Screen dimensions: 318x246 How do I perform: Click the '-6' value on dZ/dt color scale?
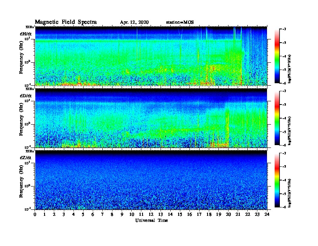[x=284, y=207]
